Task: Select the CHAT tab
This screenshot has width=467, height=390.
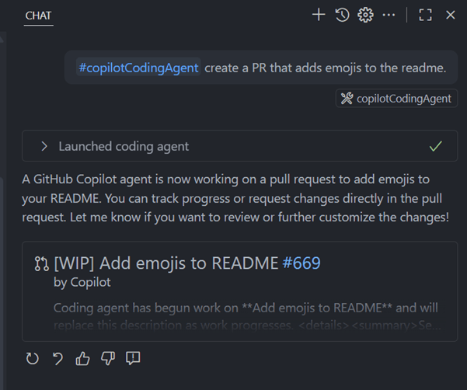Action: 40,16
